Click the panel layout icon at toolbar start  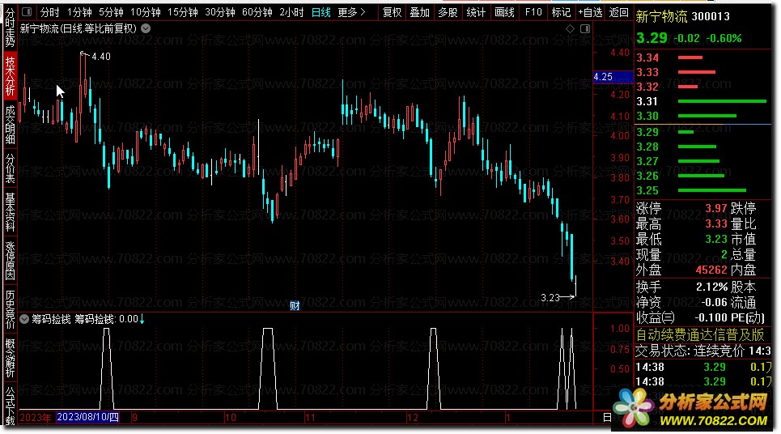tap(27, 12)
